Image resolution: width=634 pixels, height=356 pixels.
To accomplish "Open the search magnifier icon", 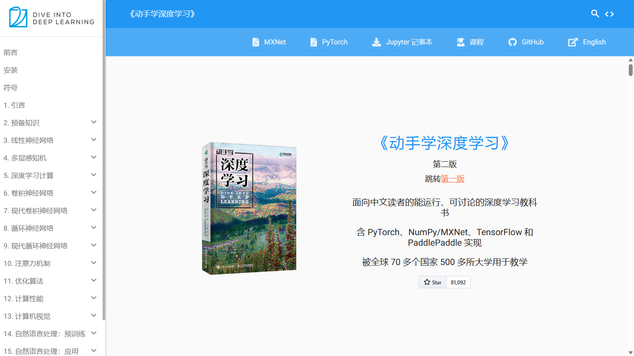I will (595, 14).
